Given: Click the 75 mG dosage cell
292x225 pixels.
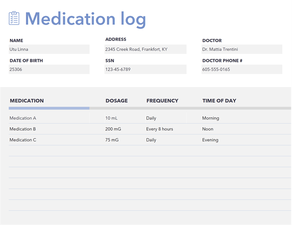Looking at the screenshot, I should click(x=112, y=140).
